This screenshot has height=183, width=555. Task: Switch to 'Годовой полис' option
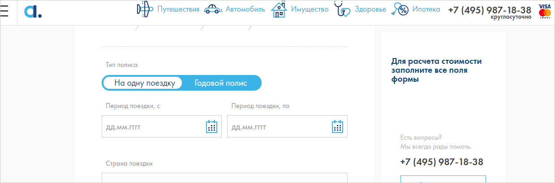(x=220, y=83)
